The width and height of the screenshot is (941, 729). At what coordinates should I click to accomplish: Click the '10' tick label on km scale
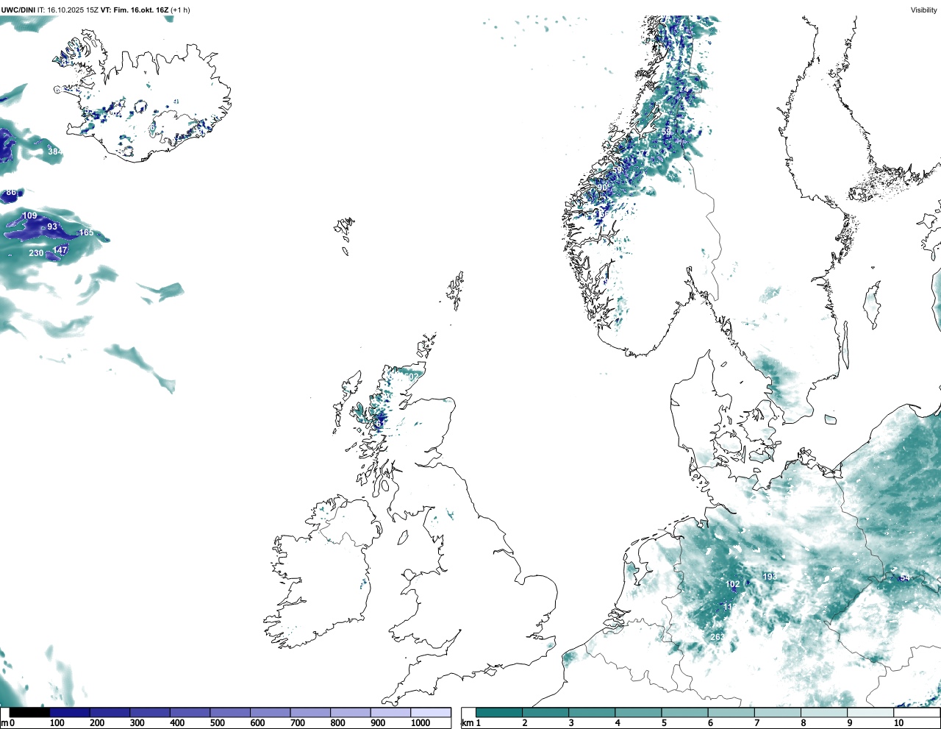tap(898, 723)
